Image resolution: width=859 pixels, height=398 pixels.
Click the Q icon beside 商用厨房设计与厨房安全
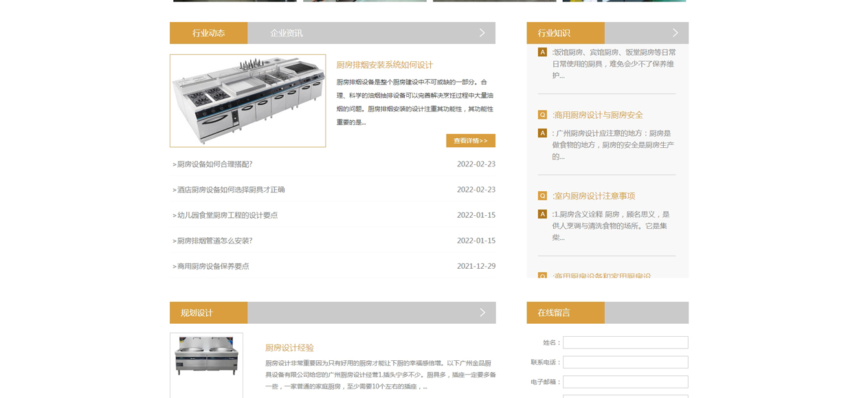tap(542, 115)
